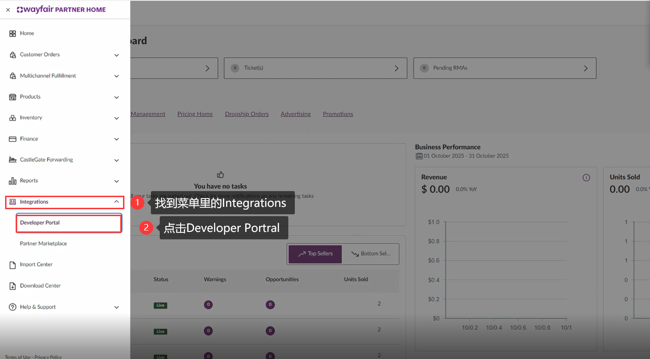
Task: Select the Top Sellers toggle button
Action: pos(315,254)
